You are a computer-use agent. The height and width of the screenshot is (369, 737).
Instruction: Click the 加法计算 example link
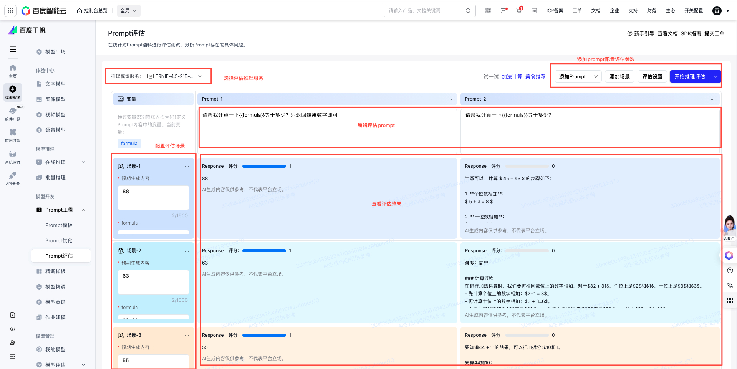tap(512, 77)
